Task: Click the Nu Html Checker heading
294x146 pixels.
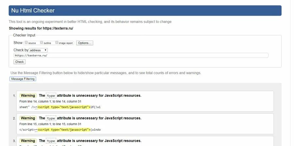Action: tap(33, 10)
